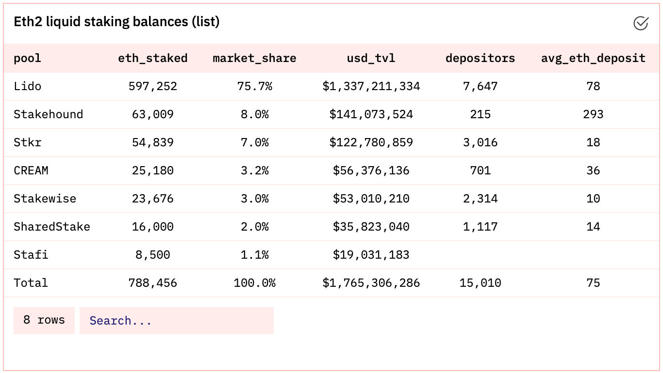Click market share 100.0%
This screenshot has height=373, width=663.
pyautogui.click(x=255, y=283)
